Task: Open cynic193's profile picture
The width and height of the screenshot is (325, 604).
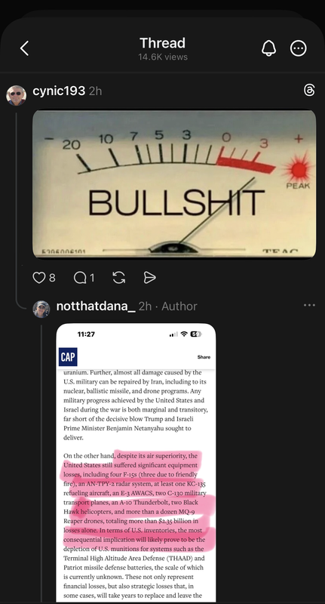Action: coord(16,95)
